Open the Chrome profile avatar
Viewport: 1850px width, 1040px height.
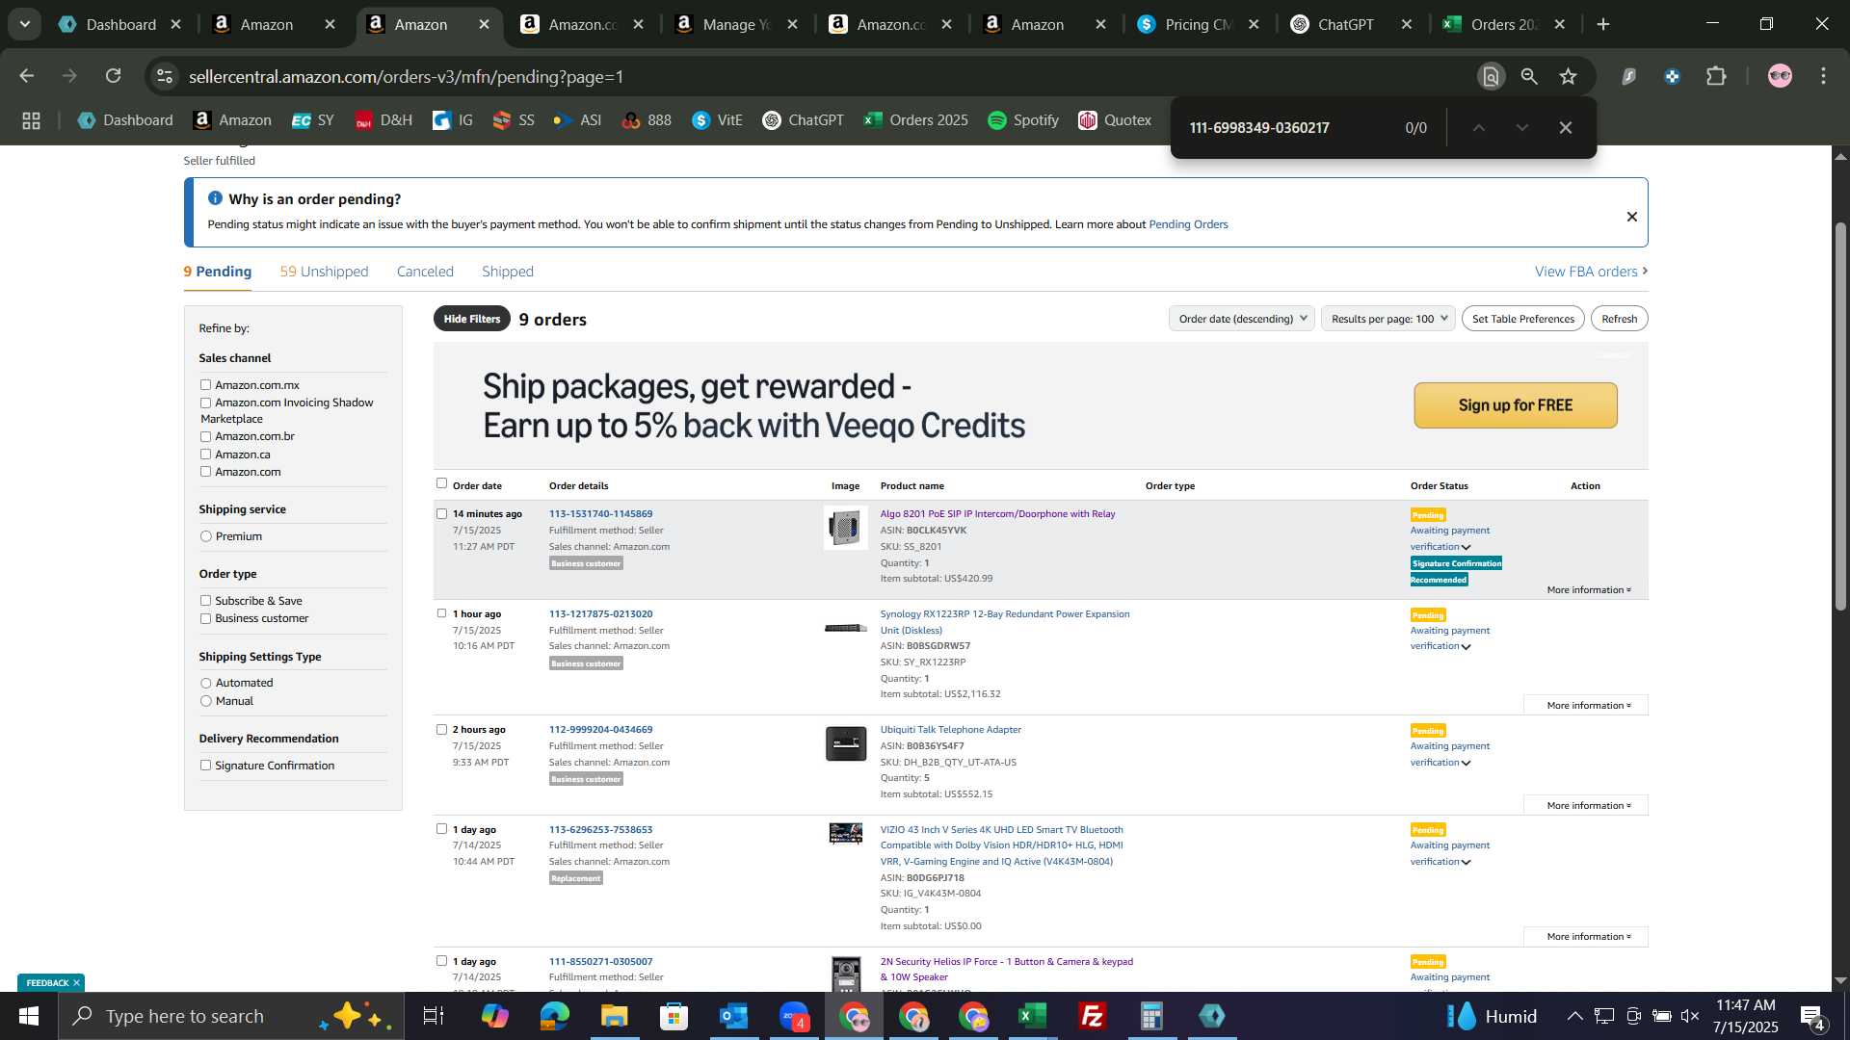[1780, 76]
